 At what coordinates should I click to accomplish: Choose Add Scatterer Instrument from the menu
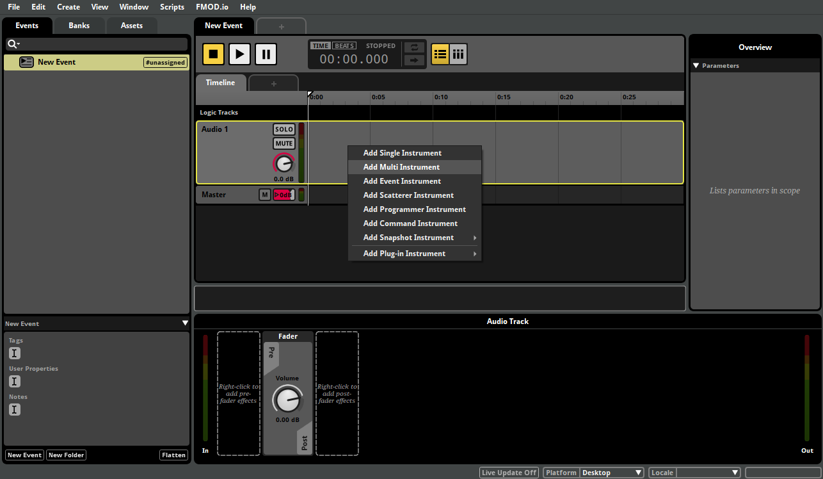(408, 195)
